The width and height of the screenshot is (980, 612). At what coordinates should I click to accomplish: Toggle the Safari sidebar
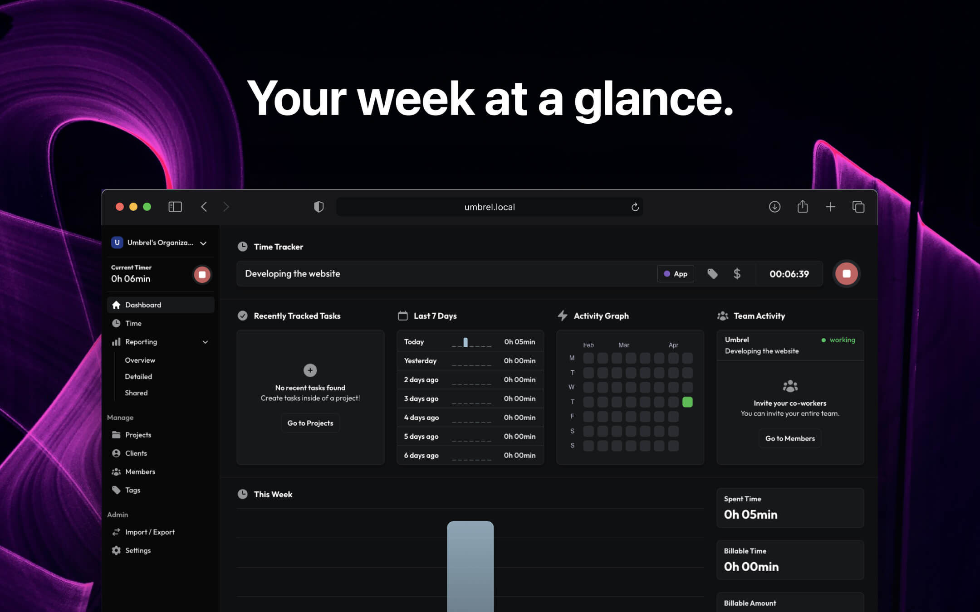(175, 207)
